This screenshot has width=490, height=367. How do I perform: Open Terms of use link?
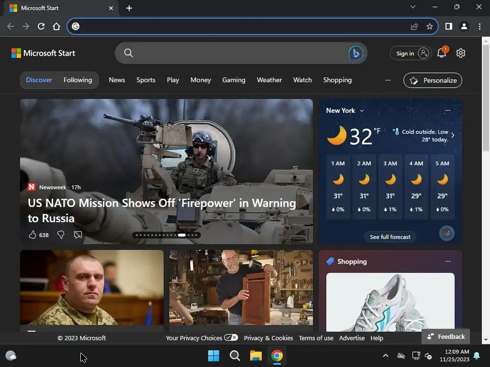click(316, 338)
